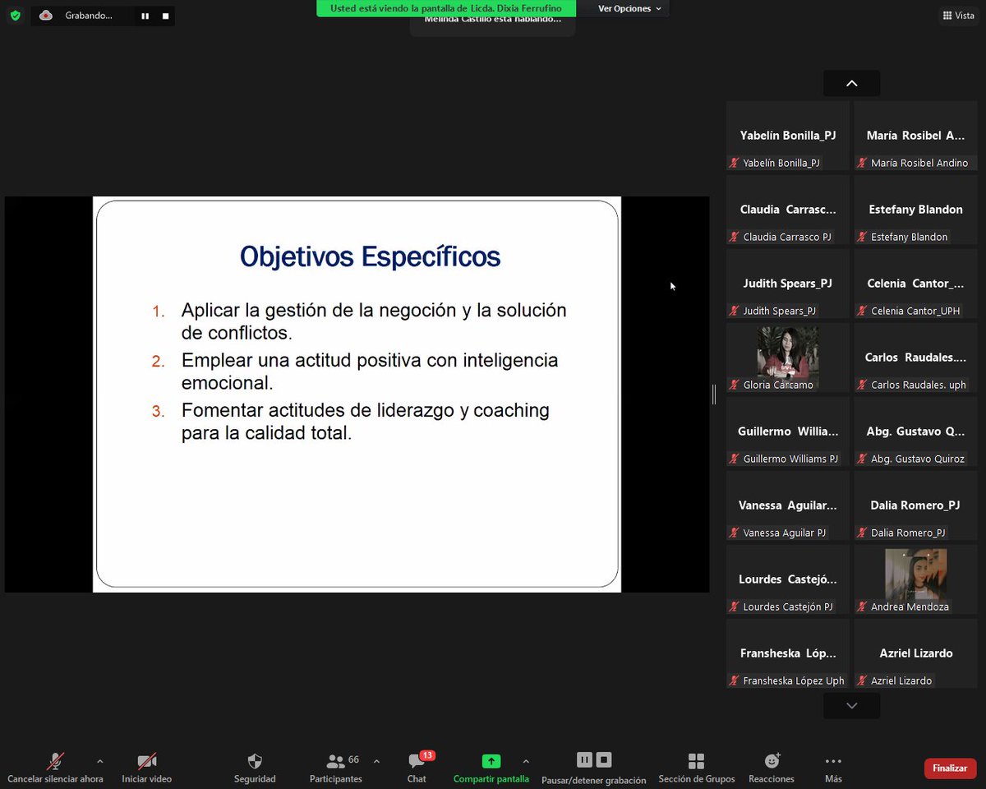The height and width of the screenshot is (789, 986).
Task: Click the red unread chat badge 13
Action: click(427, 755)
